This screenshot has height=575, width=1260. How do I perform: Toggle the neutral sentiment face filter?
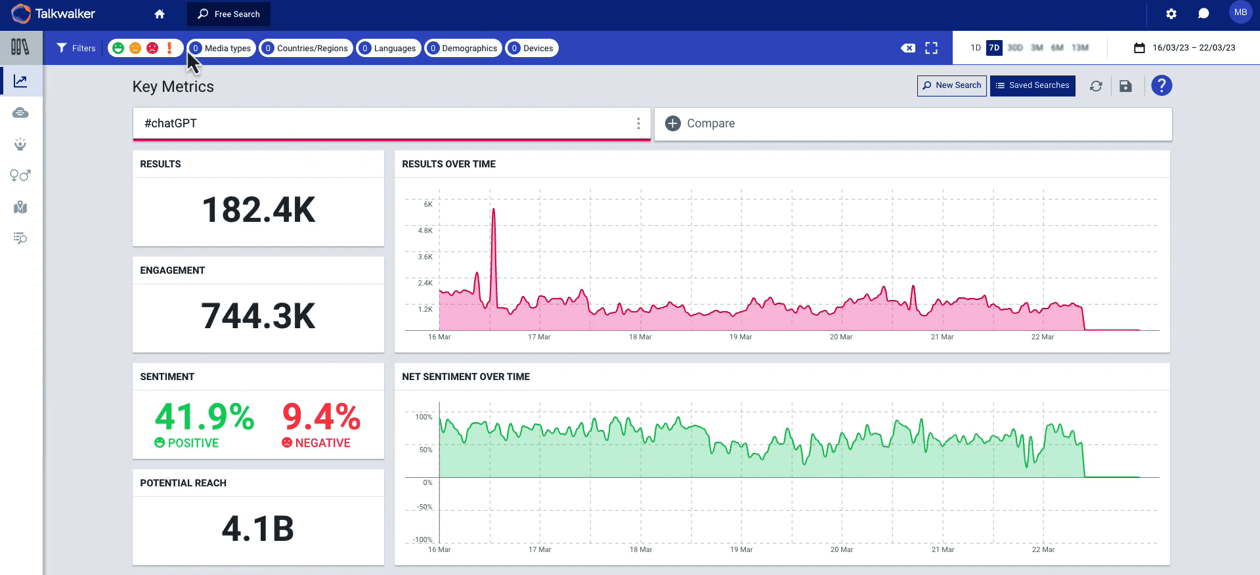click(135, 48)
